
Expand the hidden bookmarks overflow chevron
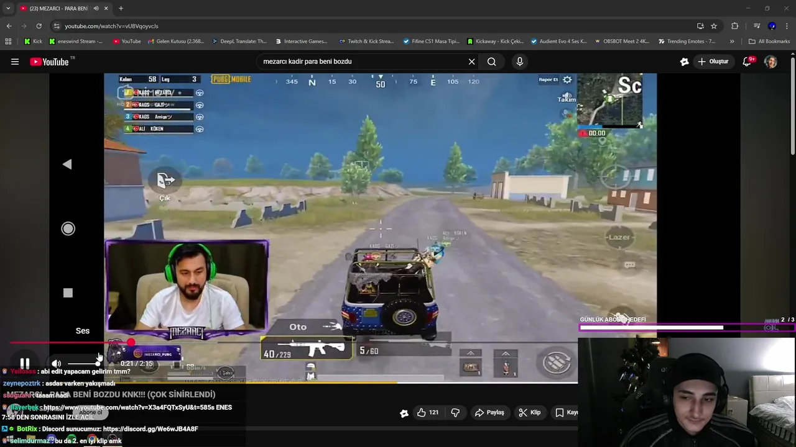tap(732, 42)
